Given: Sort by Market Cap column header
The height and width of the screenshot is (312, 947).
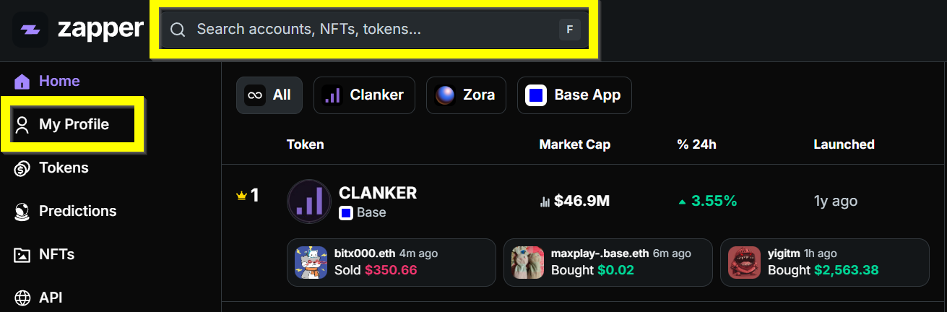Looking at the screenshot, I should [574, 144].
